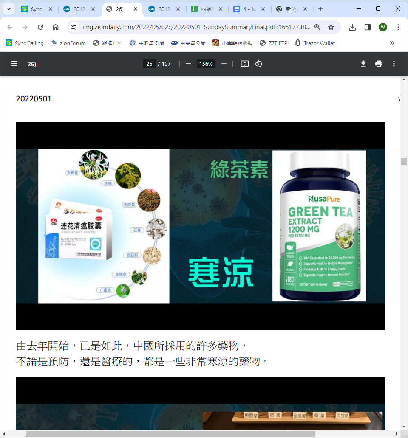408x438 pixels.
Task: Switch to the second 2012 tab
Action: coord(159,9)
